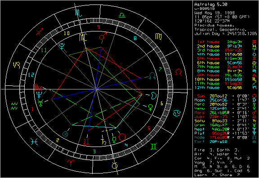Click the yellow MC midheaven marker in the wheel
Screen dimensions: 259x178
(x=83, y=37)
